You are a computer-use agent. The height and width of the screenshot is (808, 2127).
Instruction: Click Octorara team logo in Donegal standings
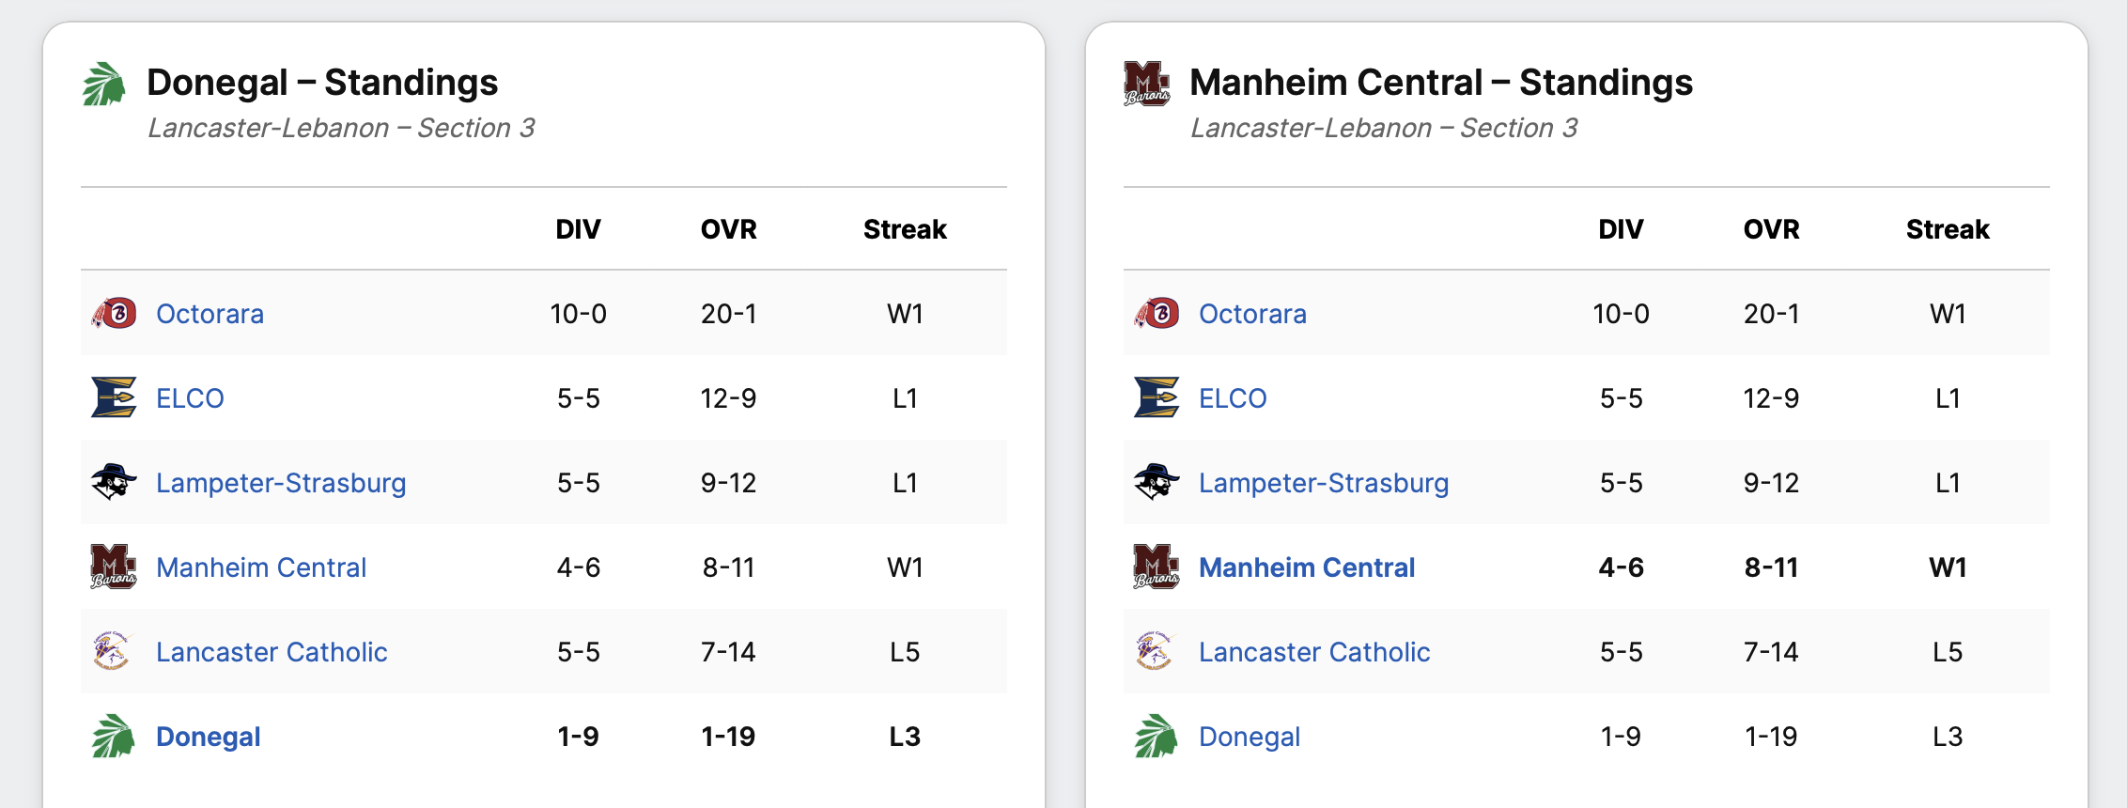point(114,313)
